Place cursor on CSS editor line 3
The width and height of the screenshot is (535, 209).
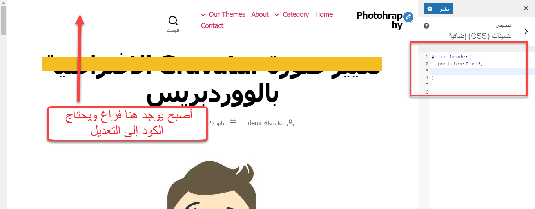pos(482,71)
